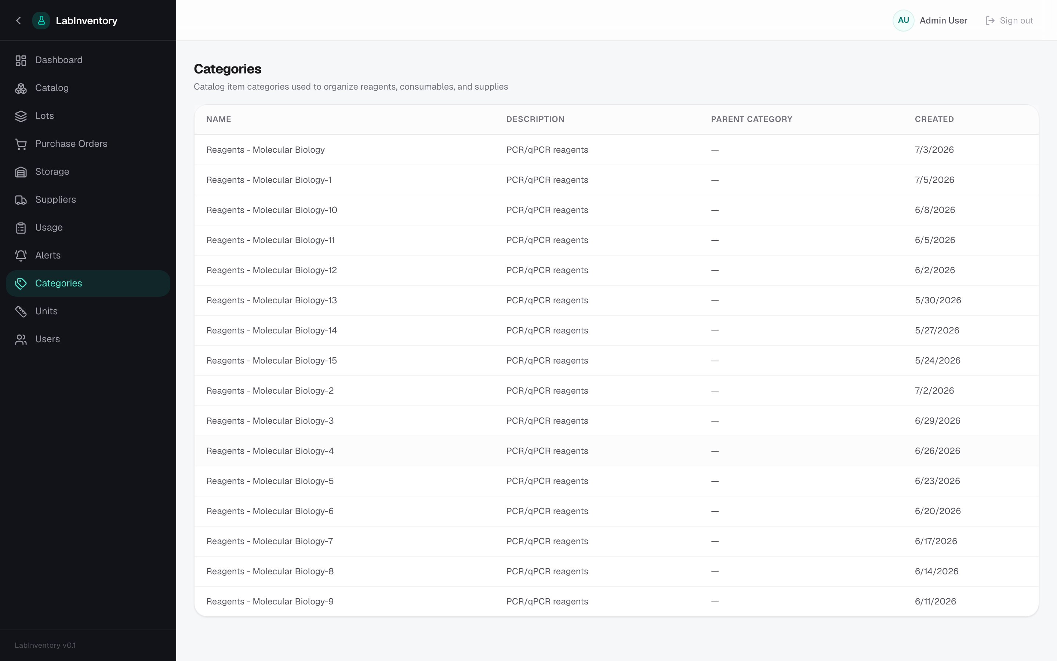
Task: Select Reagents - Molecular Biology-14 name
Action: pos(271,331)
